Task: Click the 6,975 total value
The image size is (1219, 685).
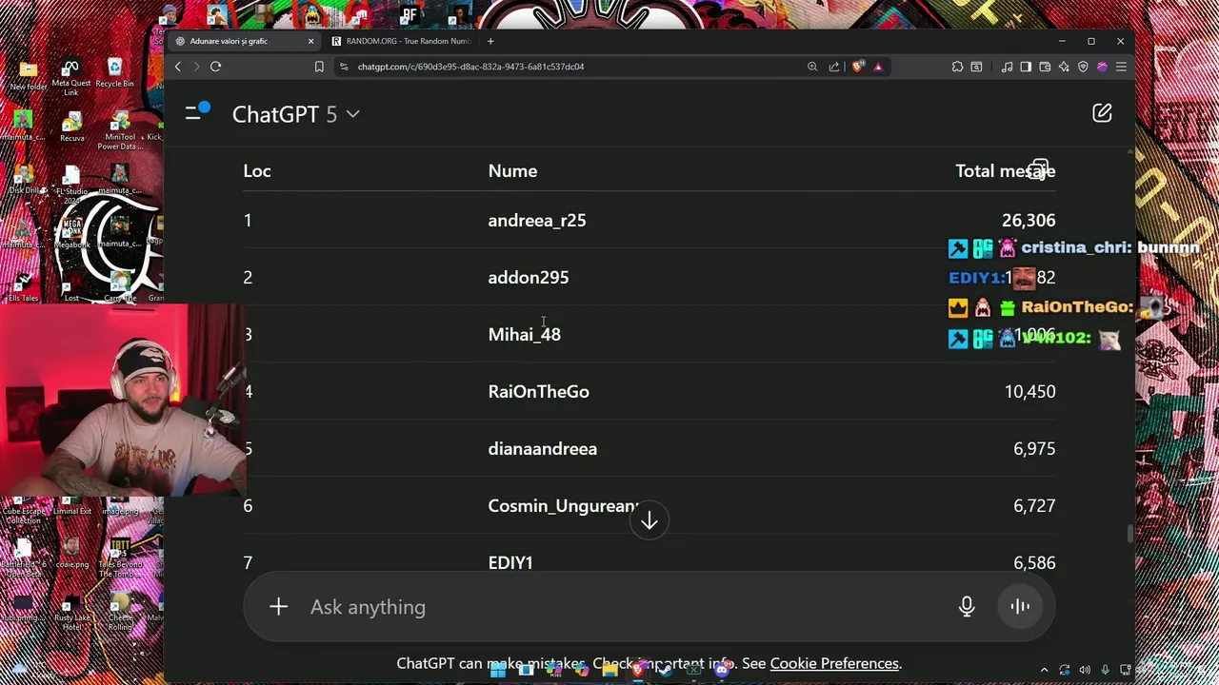Action: point(1034,449)
